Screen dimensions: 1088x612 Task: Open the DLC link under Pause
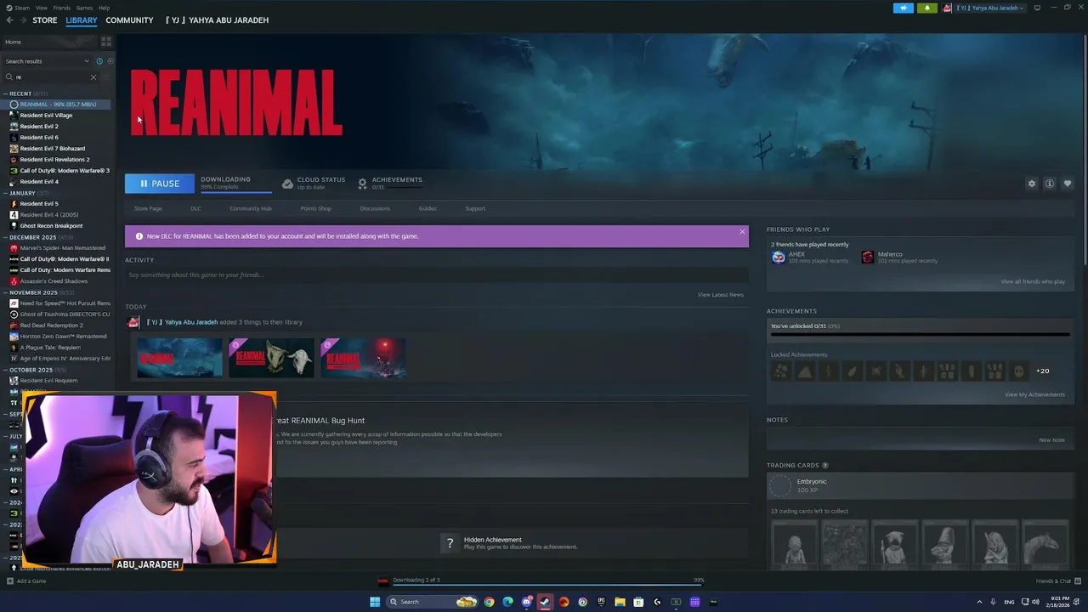[x=195, y=208]
